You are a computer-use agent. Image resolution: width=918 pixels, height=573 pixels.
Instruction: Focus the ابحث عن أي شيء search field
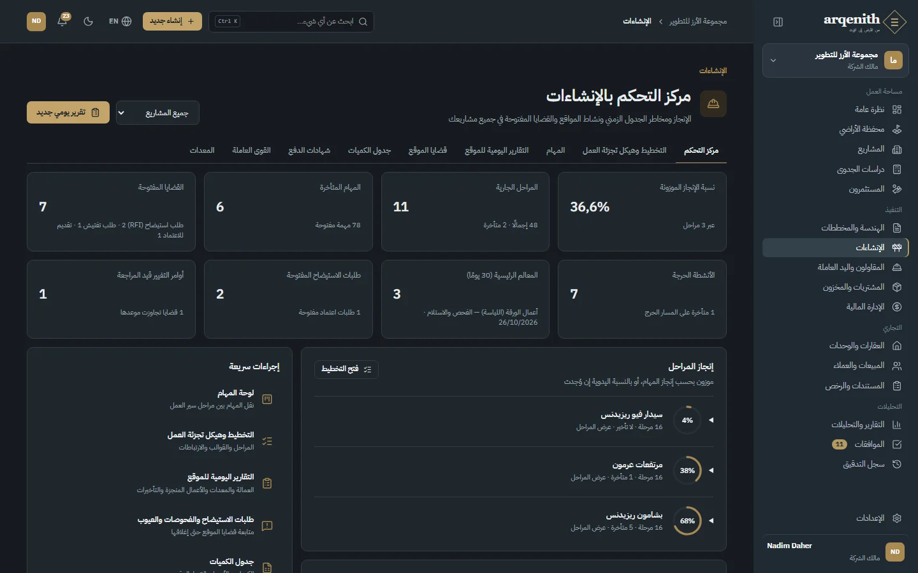point(291,22)
